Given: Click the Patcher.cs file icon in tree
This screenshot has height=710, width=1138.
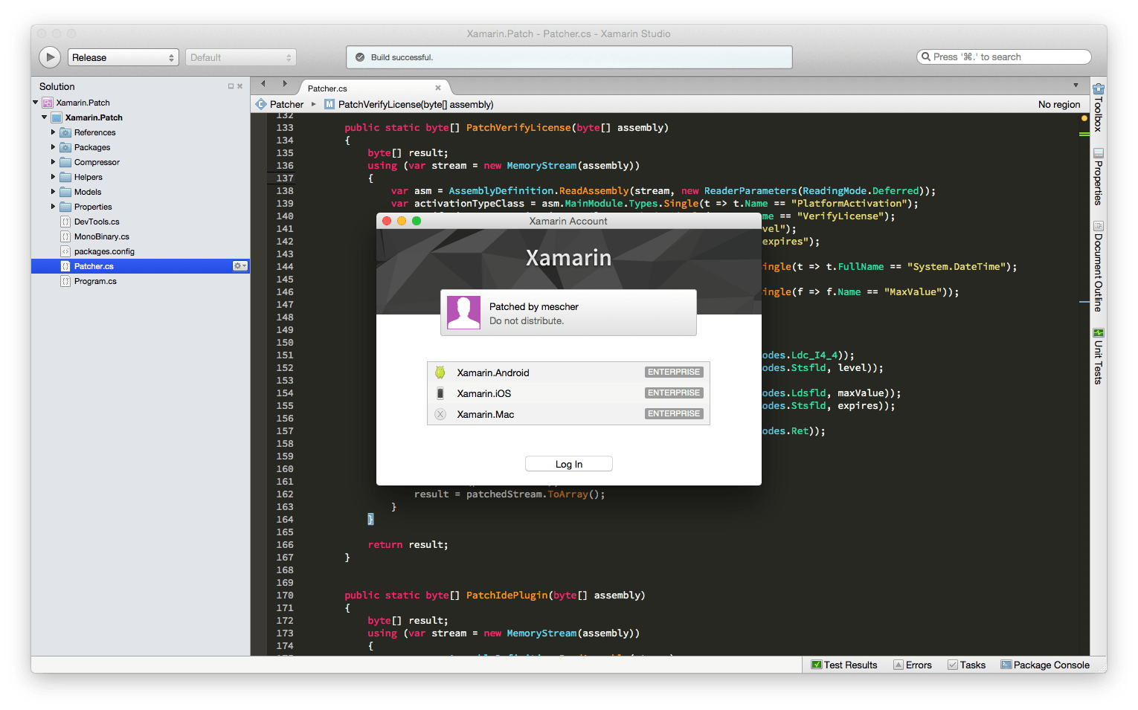Looking at the screenshot, I should click(x=65, y=266).
